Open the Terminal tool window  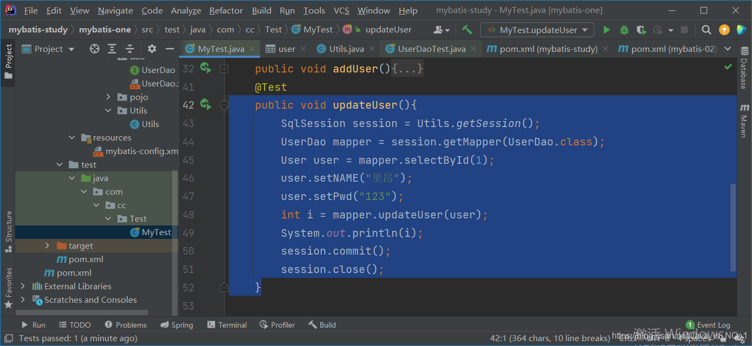tap(227, 325)
